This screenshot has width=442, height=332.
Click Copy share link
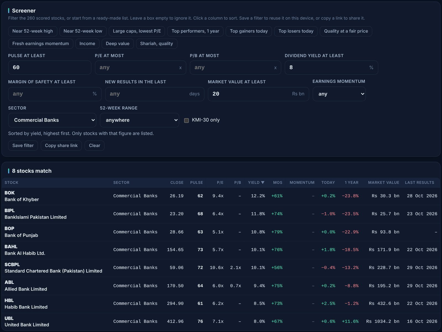click(61, 145)
